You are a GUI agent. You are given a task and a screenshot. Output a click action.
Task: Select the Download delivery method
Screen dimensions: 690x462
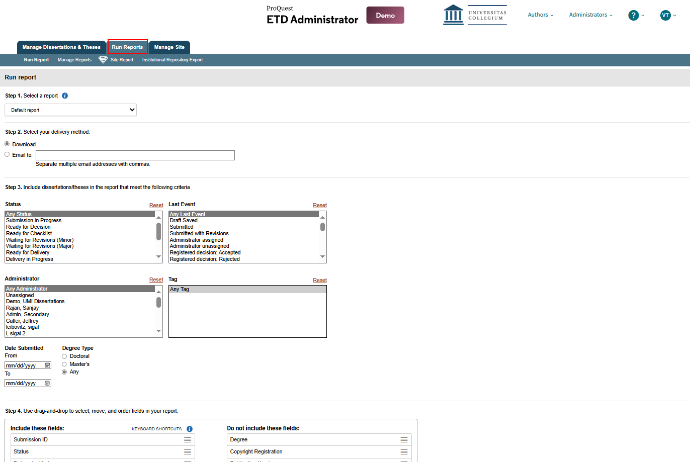pyautogui.click(x=7, y=144)
